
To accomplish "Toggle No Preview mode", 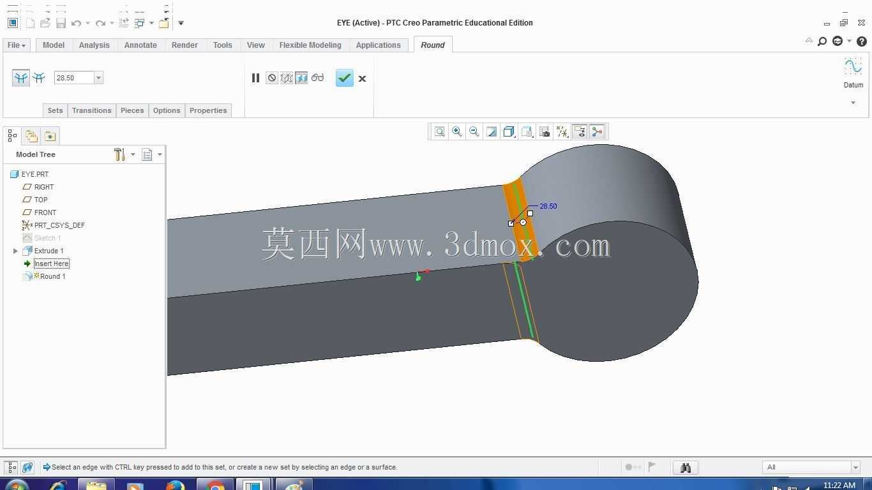I will pyautogui.click(x=272, y=78).
